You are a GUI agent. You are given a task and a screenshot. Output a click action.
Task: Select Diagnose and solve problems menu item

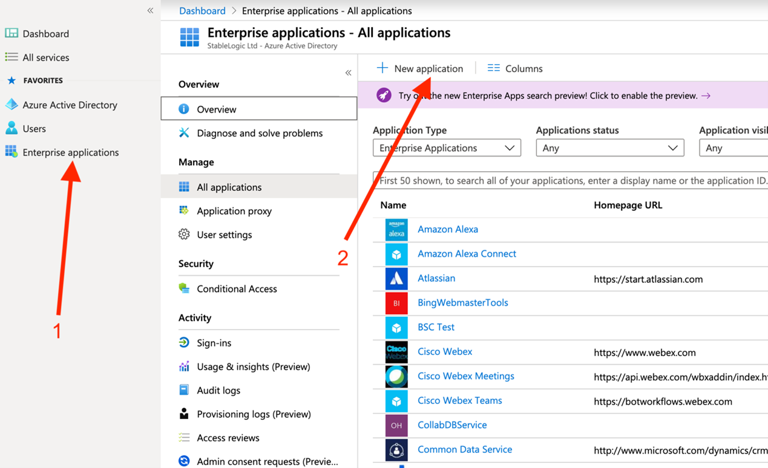[259, 133]
